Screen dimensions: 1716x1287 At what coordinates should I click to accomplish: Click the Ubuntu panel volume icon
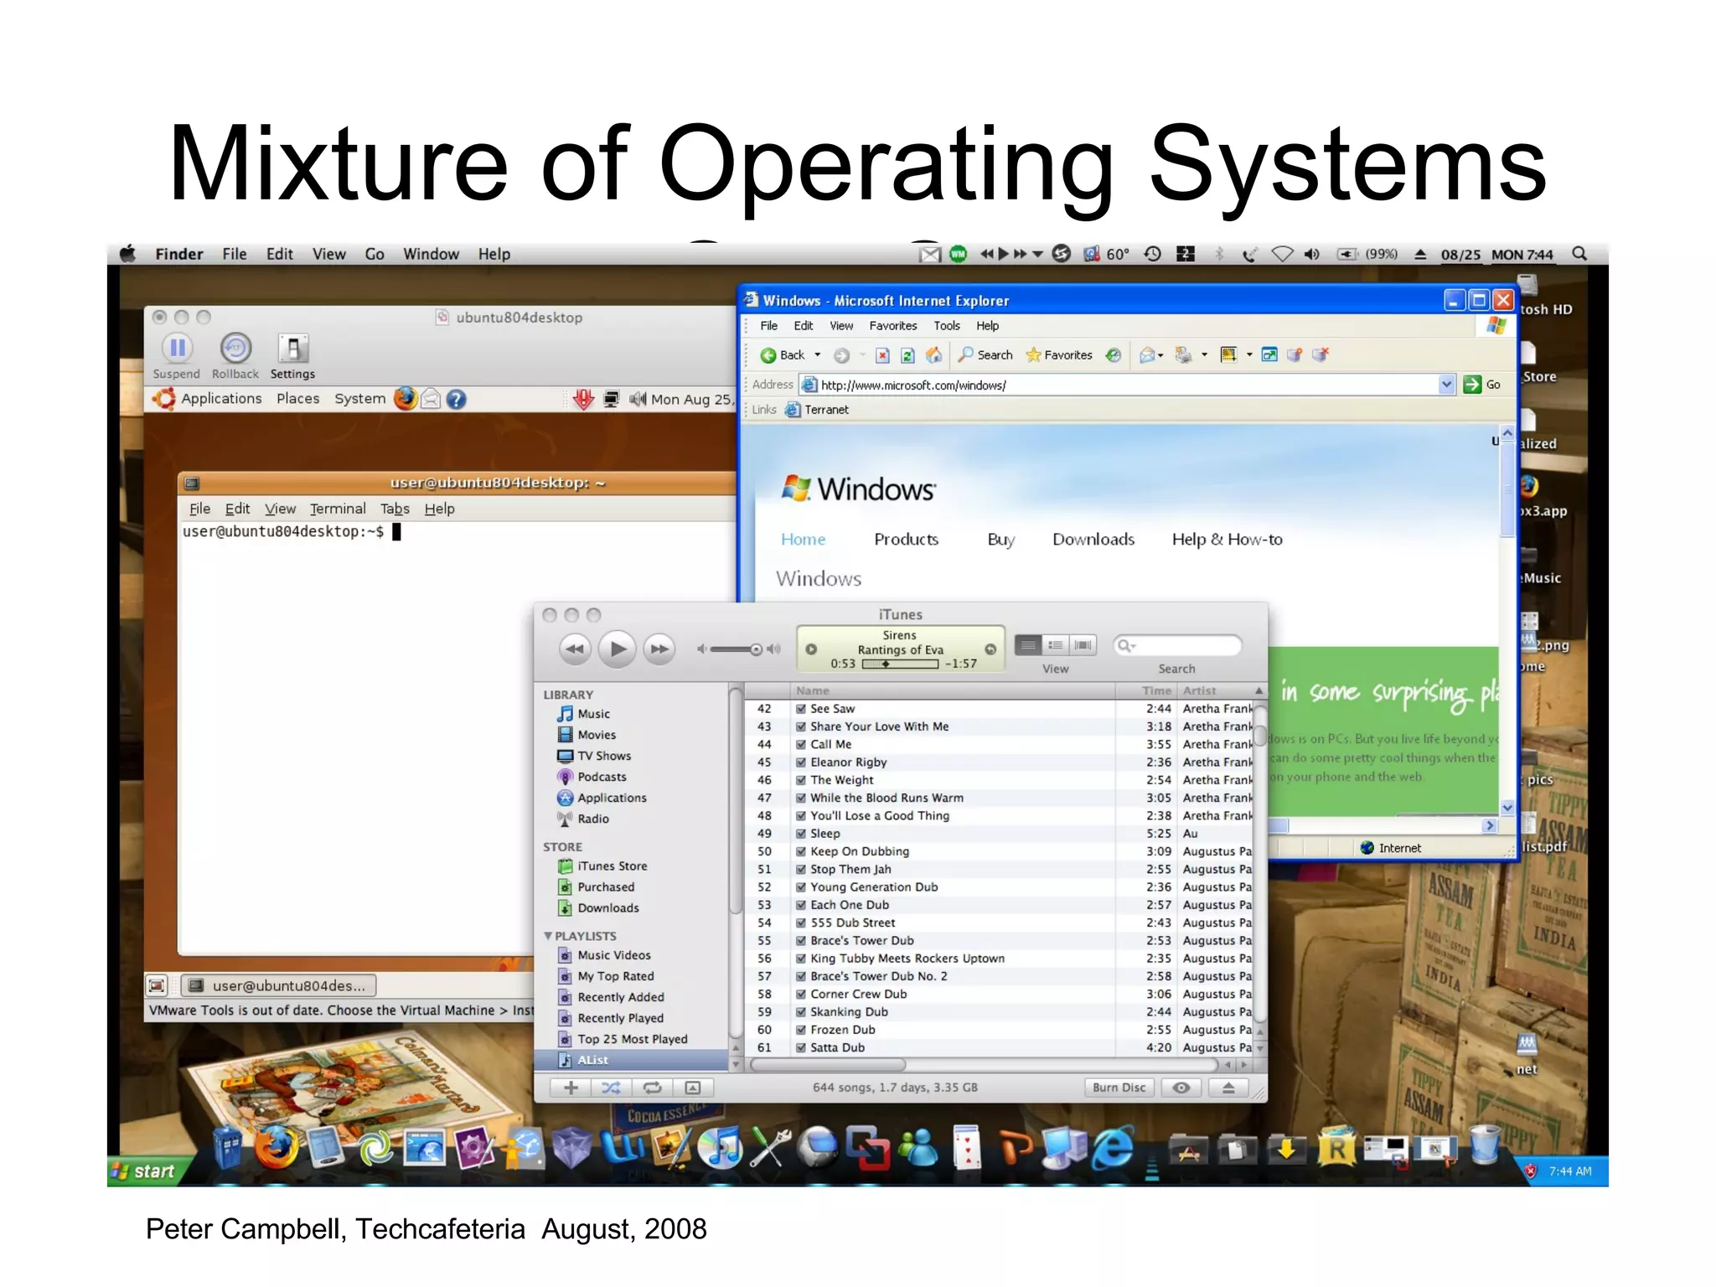(638, 399)
